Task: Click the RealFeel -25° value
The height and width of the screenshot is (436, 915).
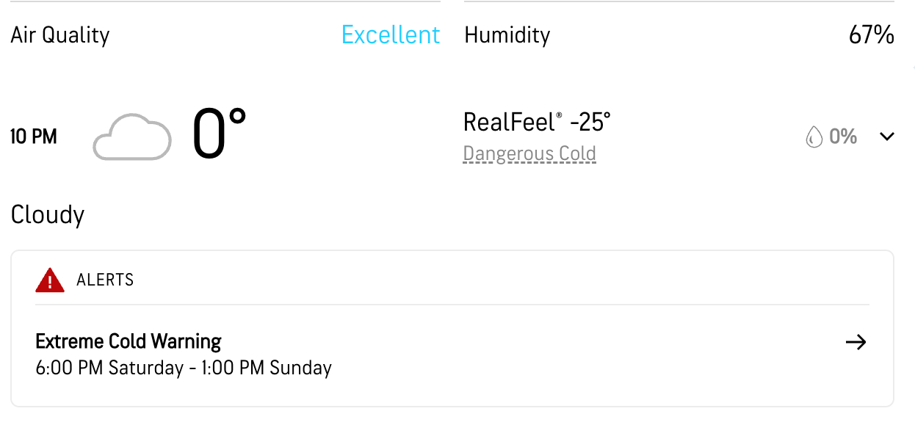Action: point(590,122)
